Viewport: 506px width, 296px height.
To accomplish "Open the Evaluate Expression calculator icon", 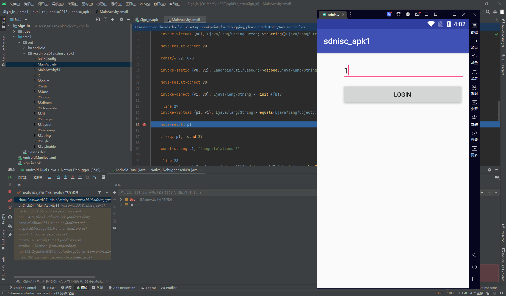I will tap(104, 177).
